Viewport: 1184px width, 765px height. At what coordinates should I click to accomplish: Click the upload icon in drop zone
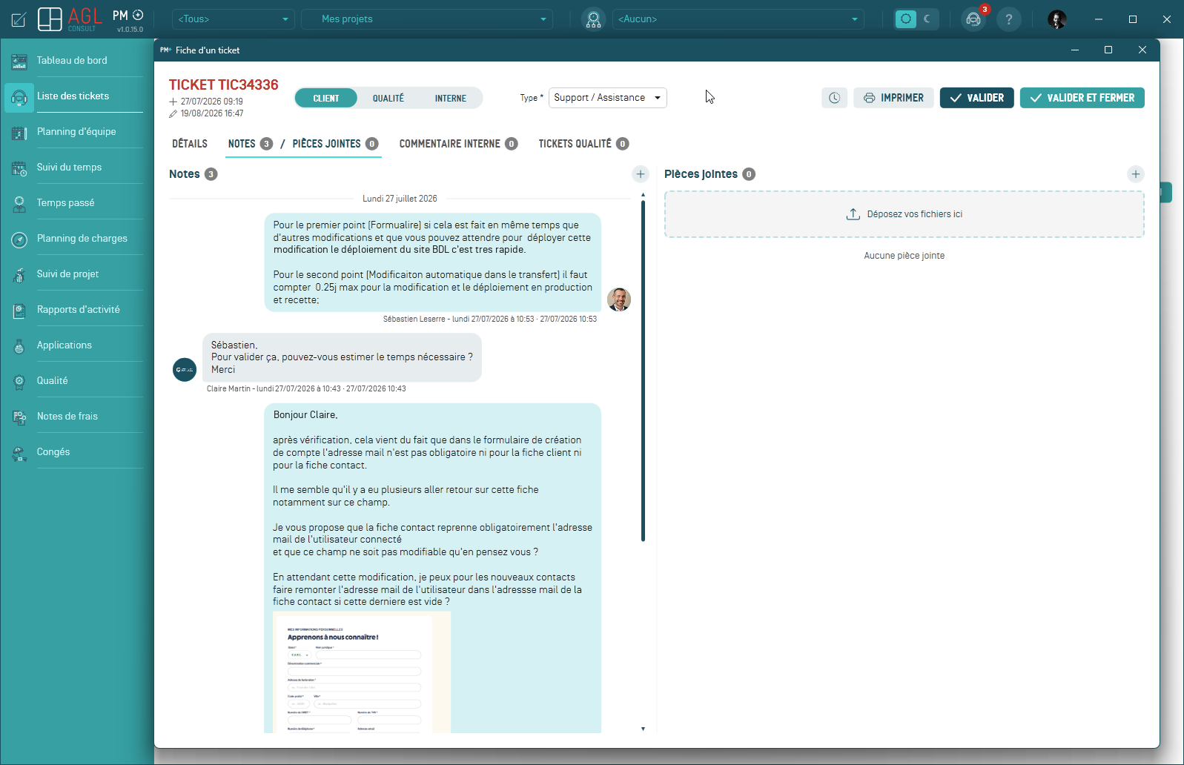(853, 214)
